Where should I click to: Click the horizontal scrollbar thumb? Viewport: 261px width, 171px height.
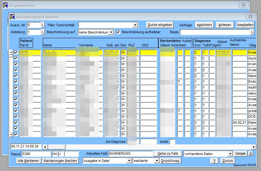pos(57,147)
